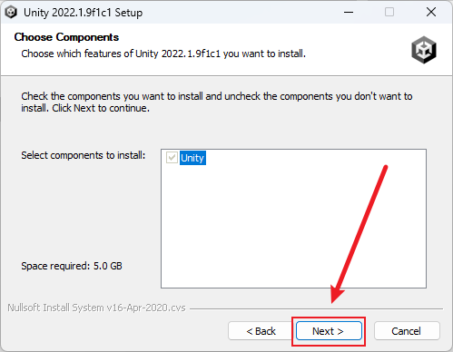
Task: Click 'Select components to install:' label
Action: tap(84, 155)
